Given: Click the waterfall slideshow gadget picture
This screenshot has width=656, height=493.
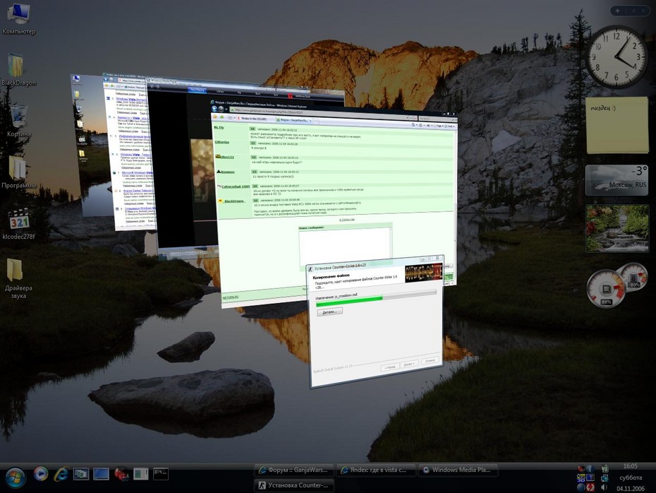Looking at the screenshot, I should point(617,228).
